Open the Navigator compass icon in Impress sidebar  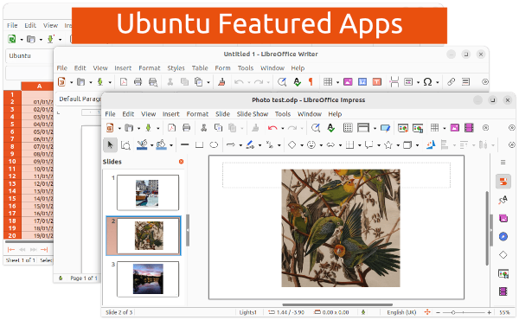503,236
